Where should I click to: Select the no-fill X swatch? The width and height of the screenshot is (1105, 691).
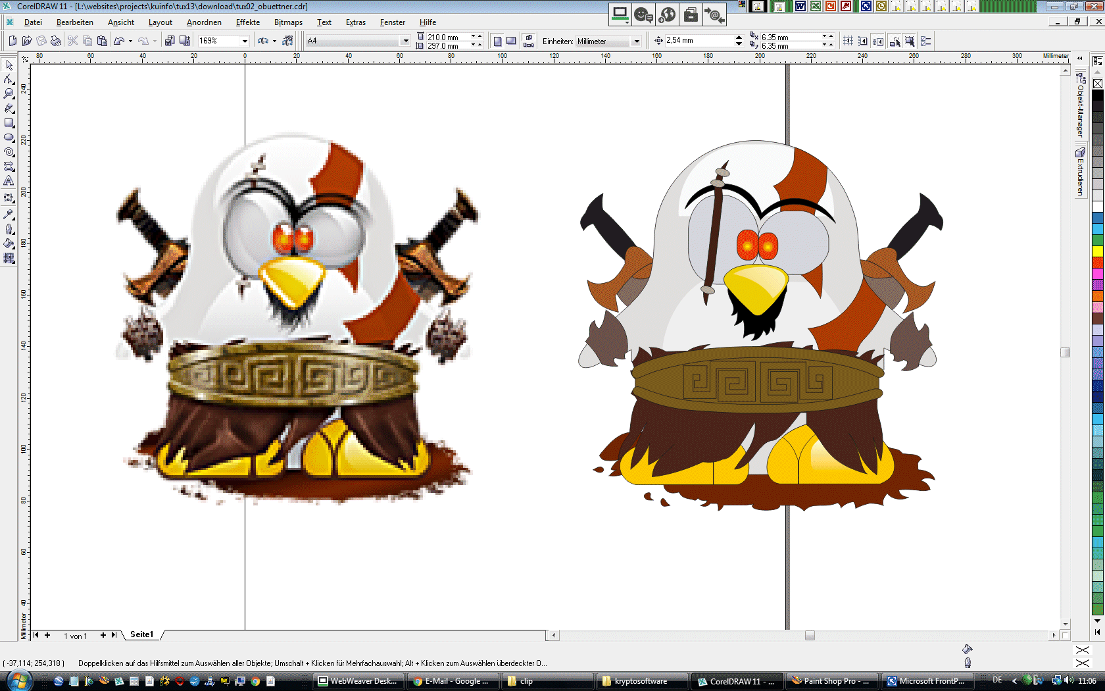coord(1098,84)
